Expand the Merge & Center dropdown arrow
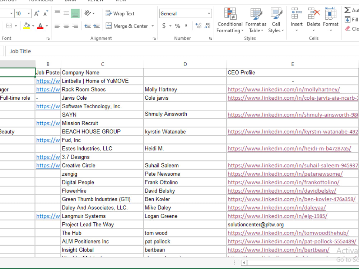 tap(152, 26)
